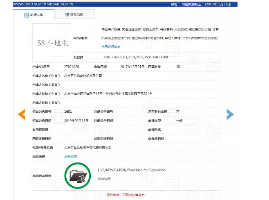This screenshot has height=200, width=269.
Task: Click the LIVE/APPLICATION Published for Opposition text
Action: (x=132, y=170)
